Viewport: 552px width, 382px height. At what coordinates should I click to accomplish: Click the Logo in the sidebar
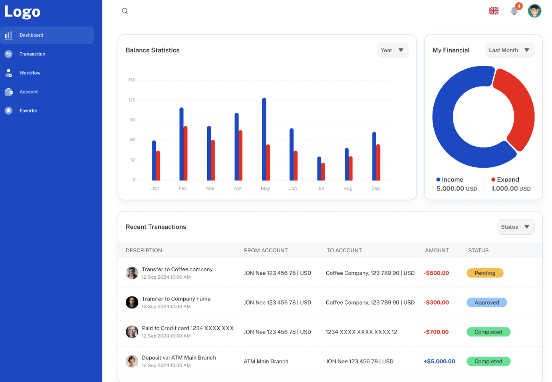23,12
